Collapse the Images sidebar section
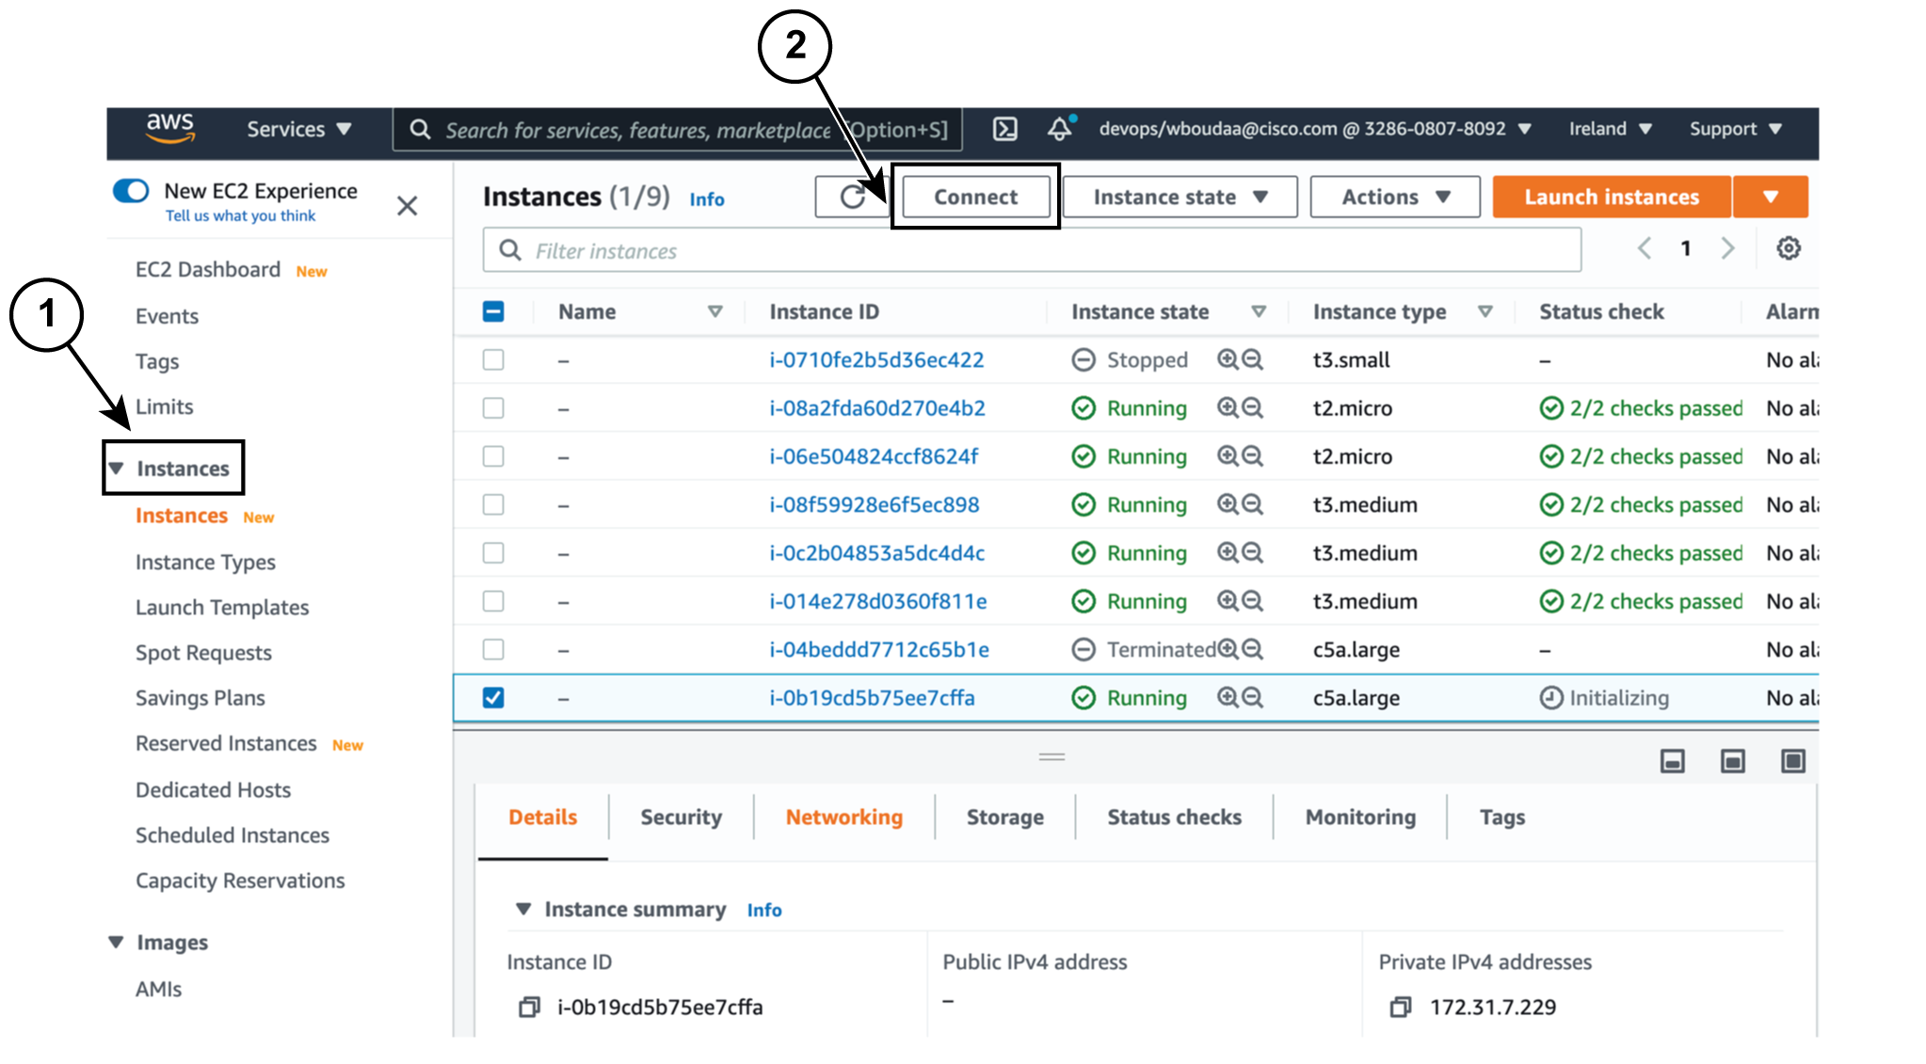Viewport: 1926px width, 1064px height. [116, 942]
